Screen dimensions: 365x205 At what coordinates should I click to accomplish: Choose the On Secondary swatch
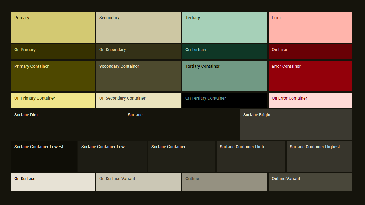(x=139, y=52)
